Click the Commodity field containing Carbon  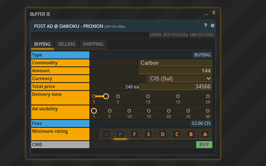pyautogui.click(x=175, y=63)
